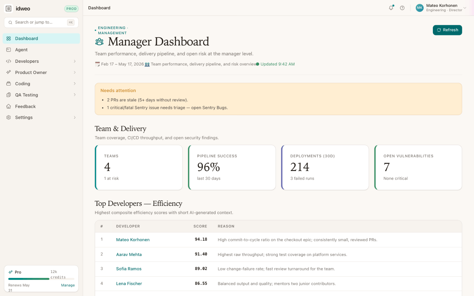The image size is (474, 296).
Task: Click the people icon before Team performance
Action: click(x=147, y=64)
